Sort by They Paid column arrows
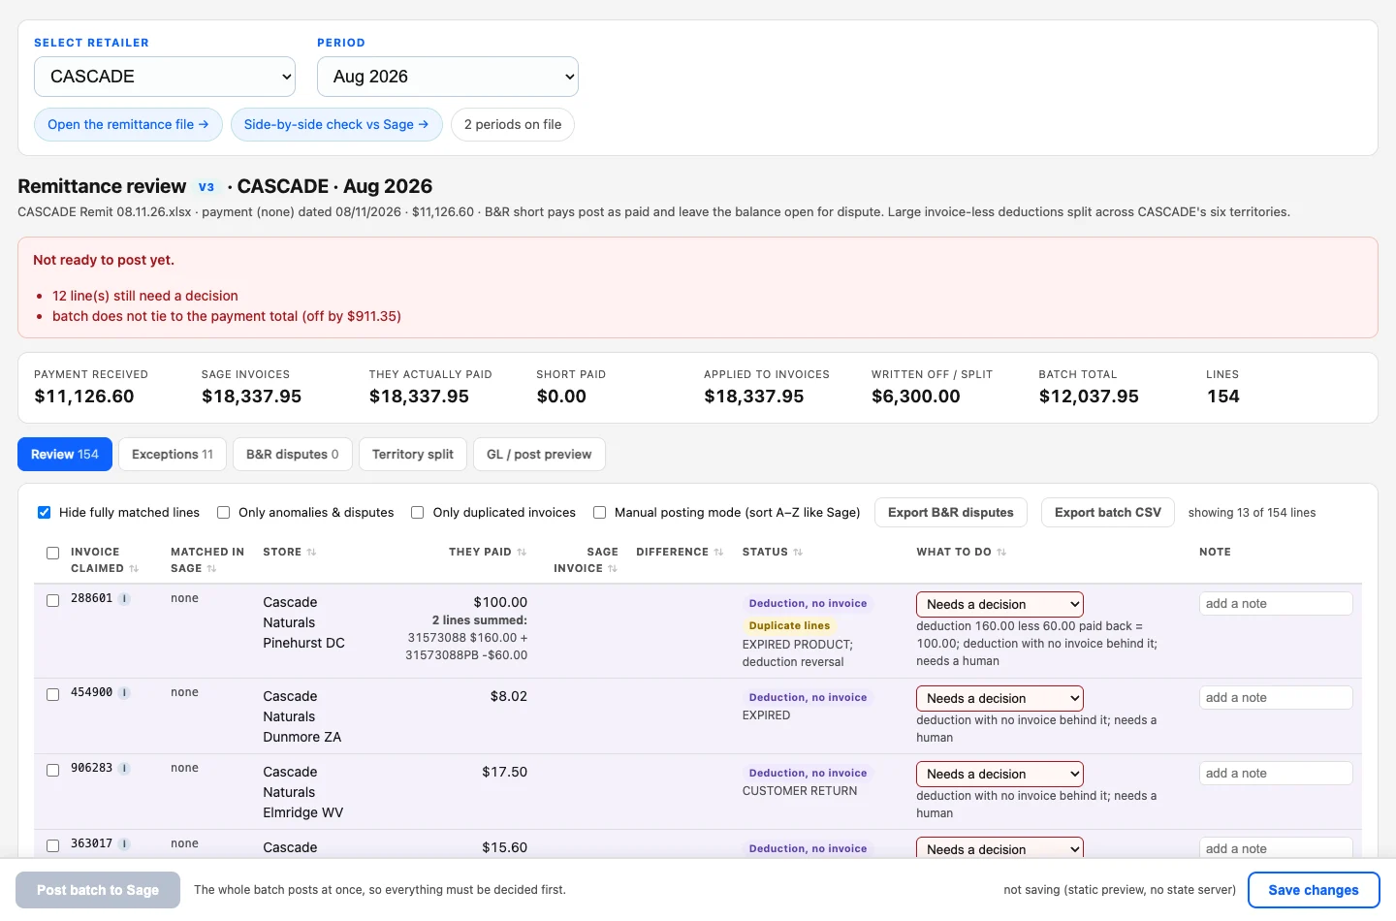Image resolution: width=1396 pixels, height=921 pixels. pyautogui.click(x=522, y=553)
